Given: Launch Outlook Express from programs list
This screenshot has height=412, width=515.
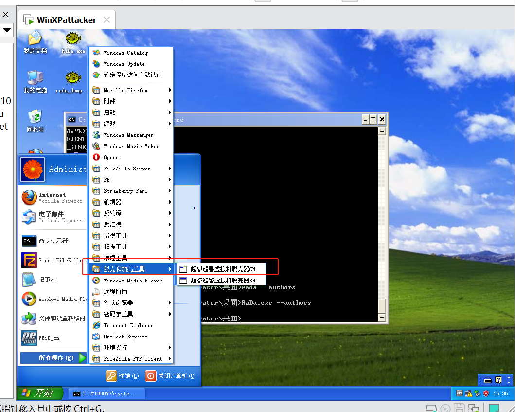Looking at the screenshot, I should (131, 337).
